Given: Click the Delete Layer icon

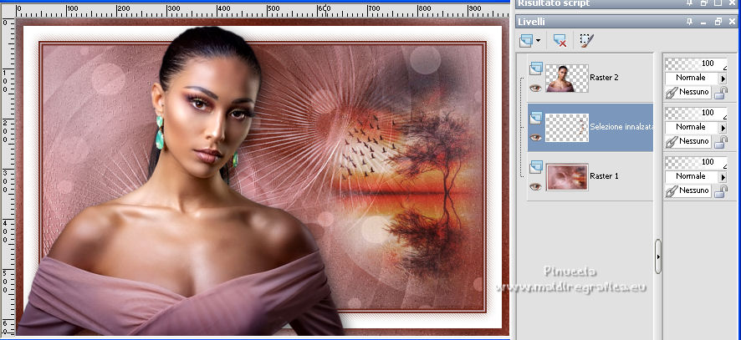Looking at the screenshot, I should point(560,41).
